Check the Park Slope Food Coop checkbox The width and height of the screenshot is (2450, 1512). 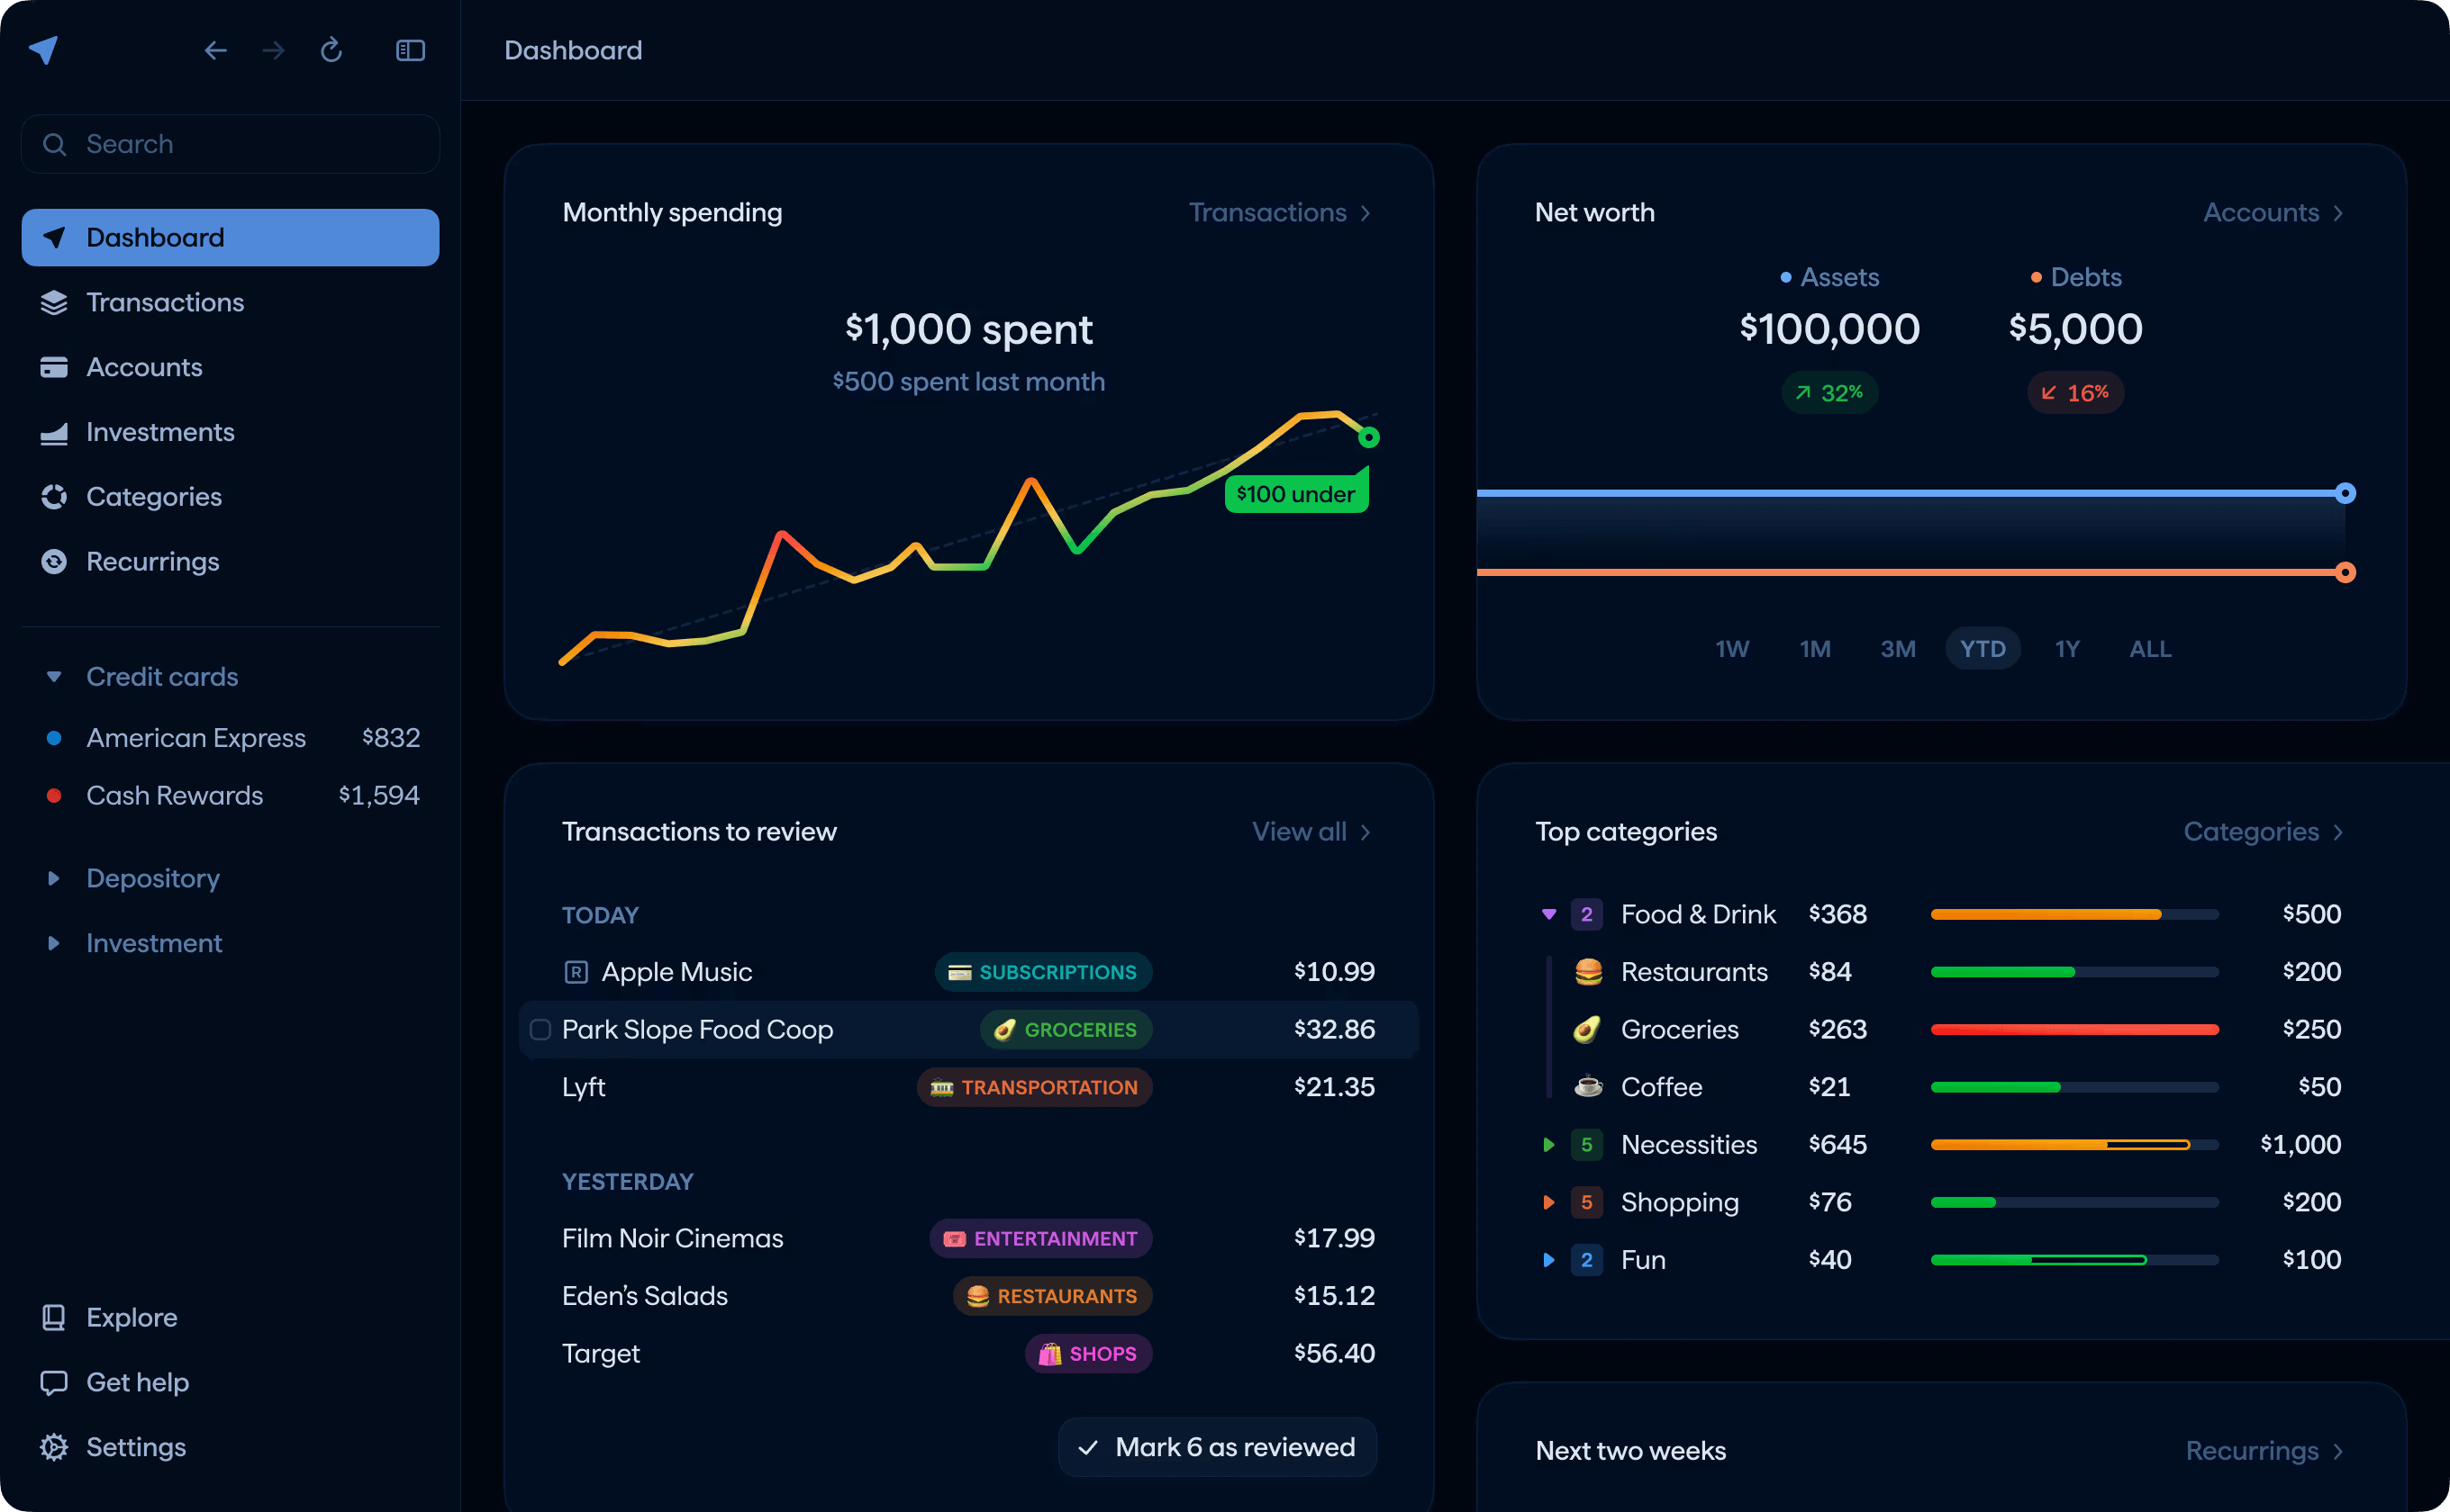540,1030
